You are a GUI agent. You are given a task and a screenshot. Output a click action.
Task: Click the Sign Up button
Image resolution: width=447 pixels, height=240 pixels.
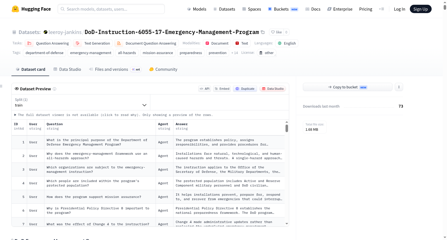(420, 9)
